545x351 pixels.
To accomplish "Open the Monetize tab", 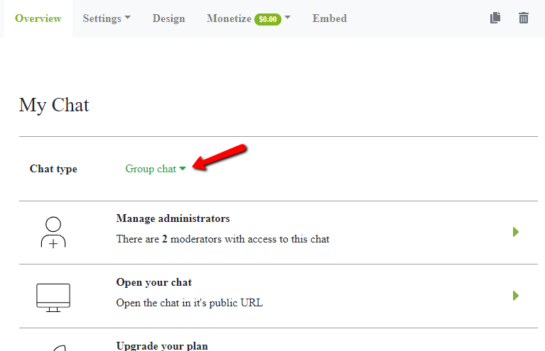I will pyautogui.click(x=229, y=18).
